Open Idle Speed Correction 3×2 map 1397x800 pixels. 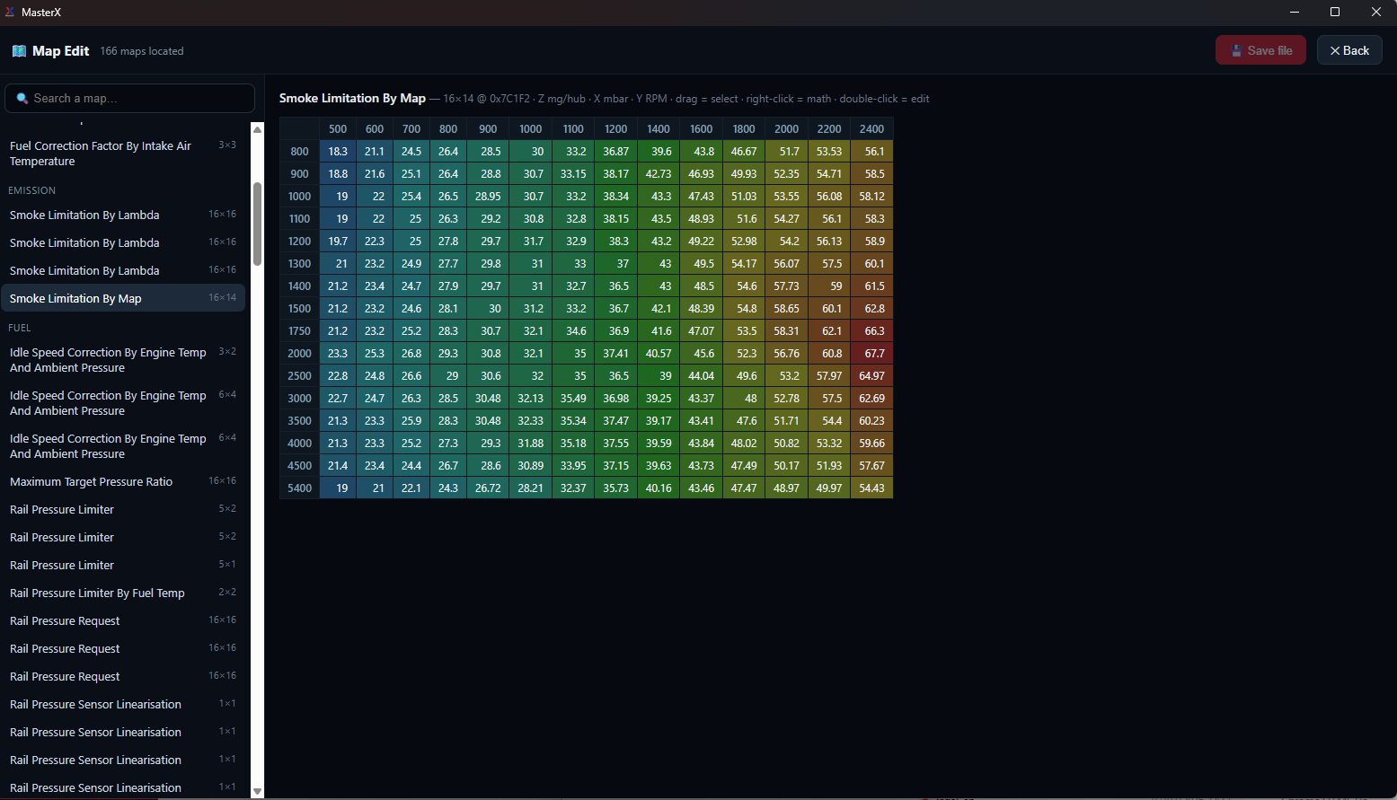coord(123,360)
